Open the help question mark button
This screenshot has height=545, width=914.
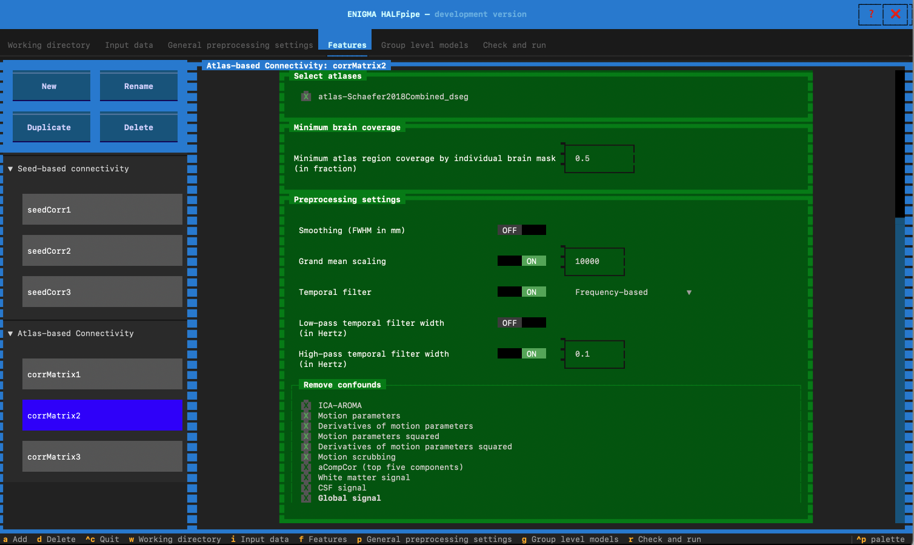coord(871,14)
